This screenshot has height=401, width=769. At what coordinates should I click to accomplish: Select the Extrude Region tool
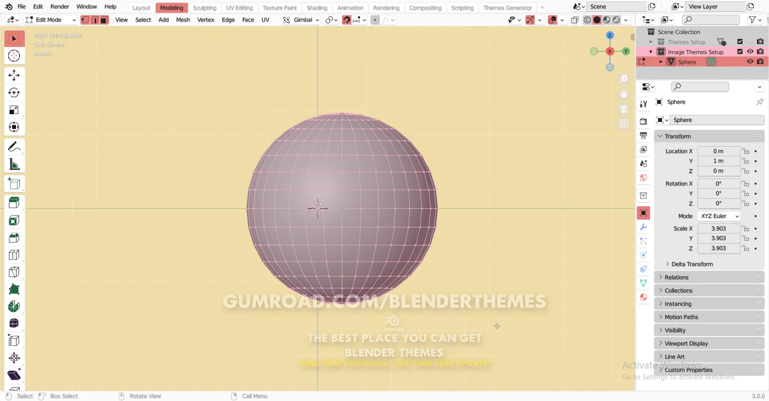(x=14, y=203)
